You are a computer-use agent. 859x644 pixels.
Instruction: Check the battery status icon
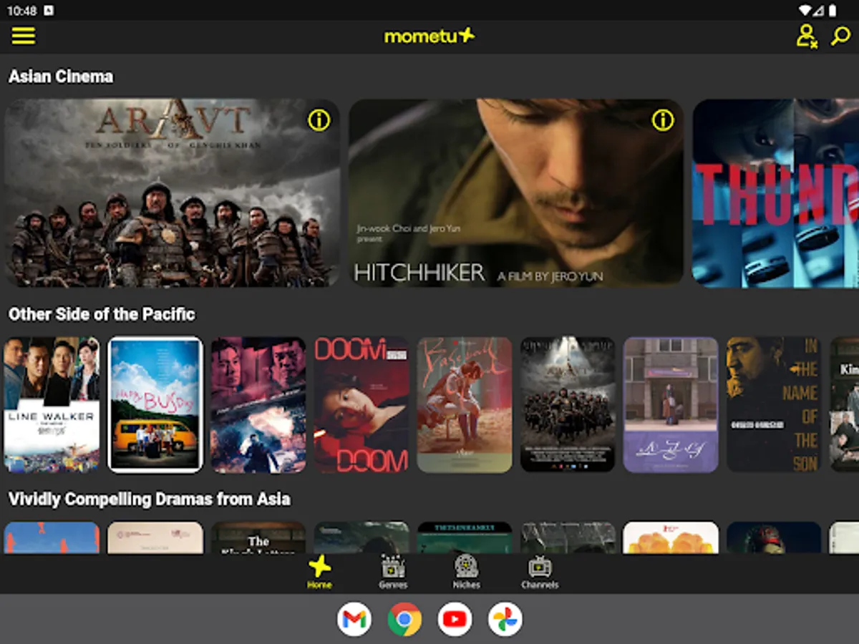pos(833,11)
